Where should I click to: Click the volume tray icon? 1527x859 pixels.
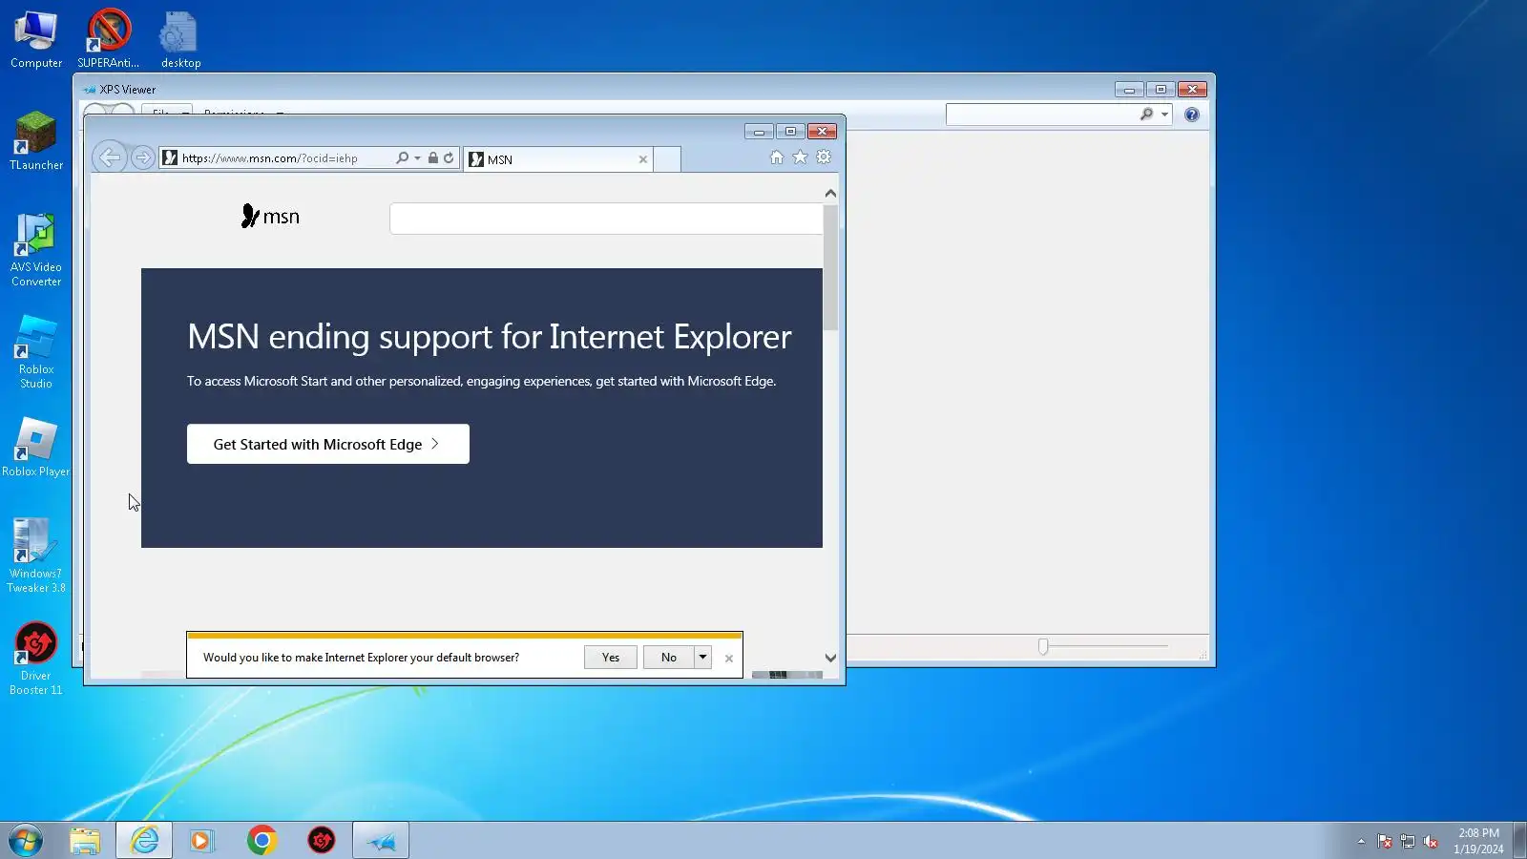(1431, 841)
